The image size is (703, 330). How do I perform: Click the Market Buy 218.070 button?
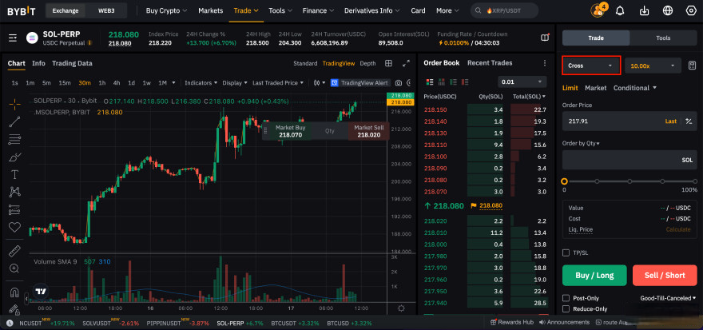coord(290,131)
